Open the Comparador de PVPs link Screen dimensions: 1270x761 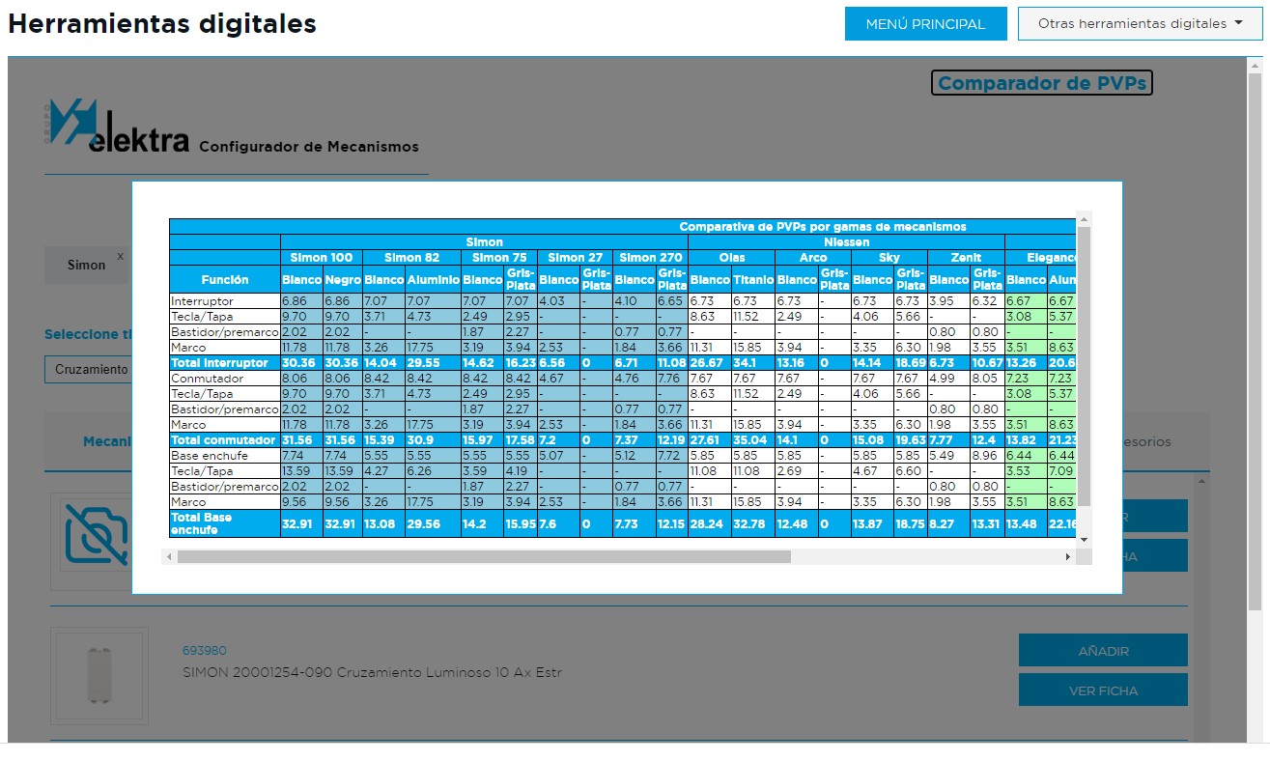1041,83
